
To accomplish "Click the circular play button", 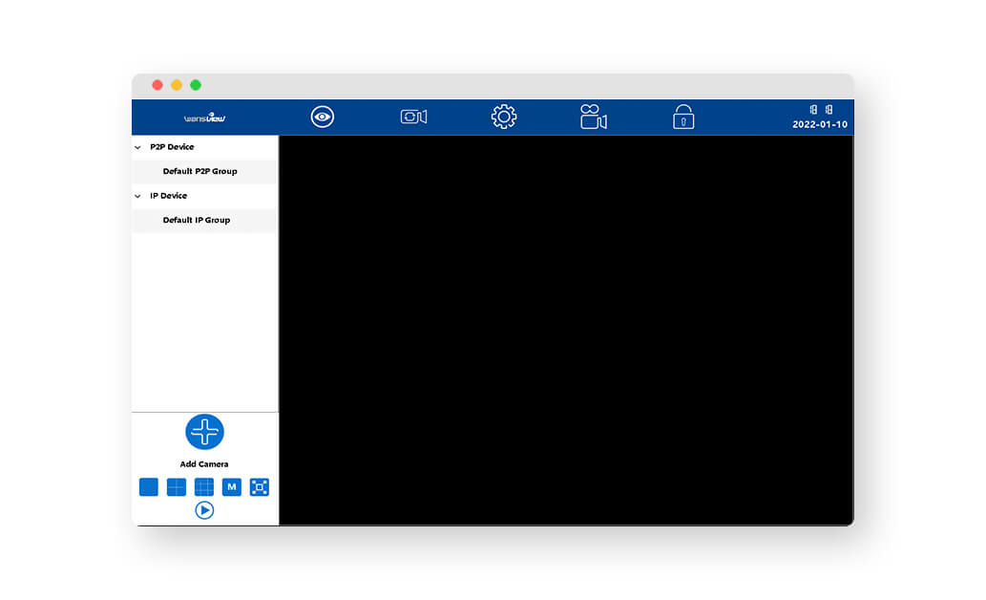I will (x=204, y=510).
